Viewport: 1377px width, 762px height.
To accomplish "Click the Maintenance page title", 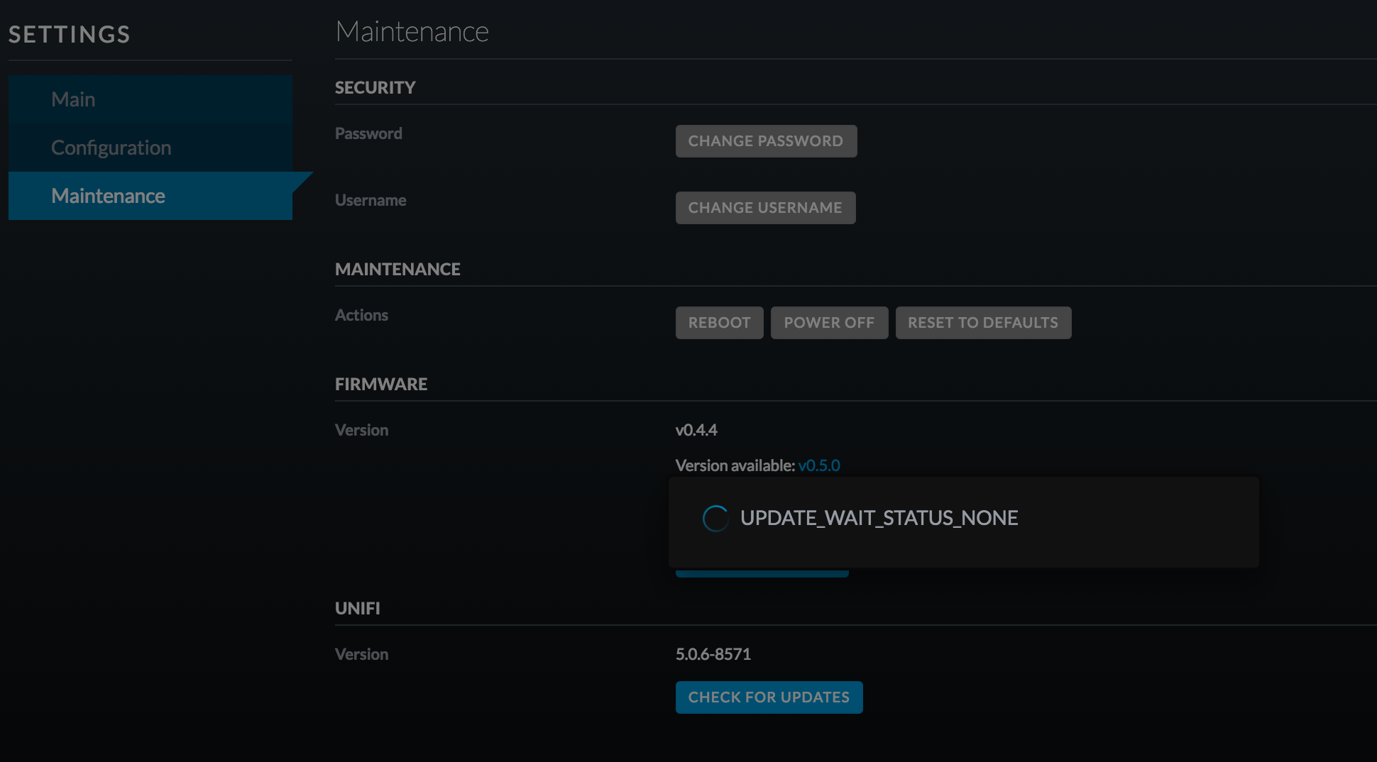I will (x=412, y=32).
